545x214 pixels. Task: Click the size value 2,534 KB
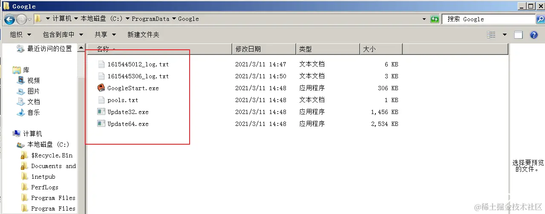[x=385, y=124]
